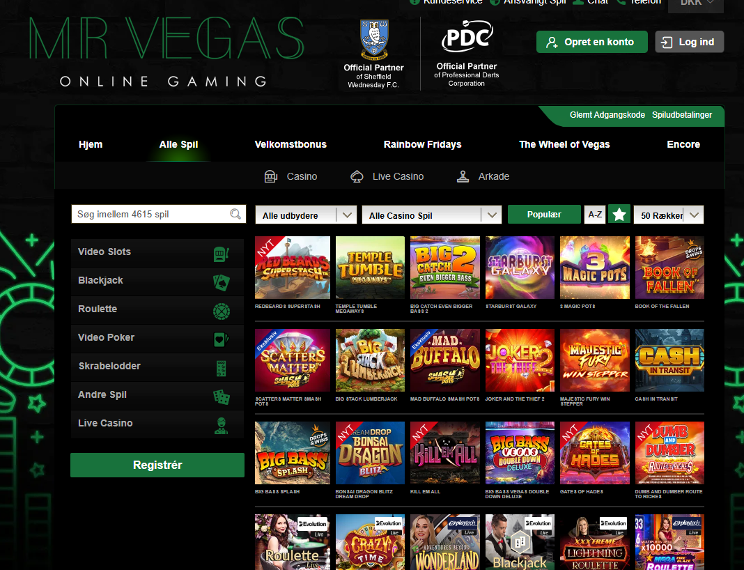Toggle A-Z alphabetical sorting

(x=595, y=215)
